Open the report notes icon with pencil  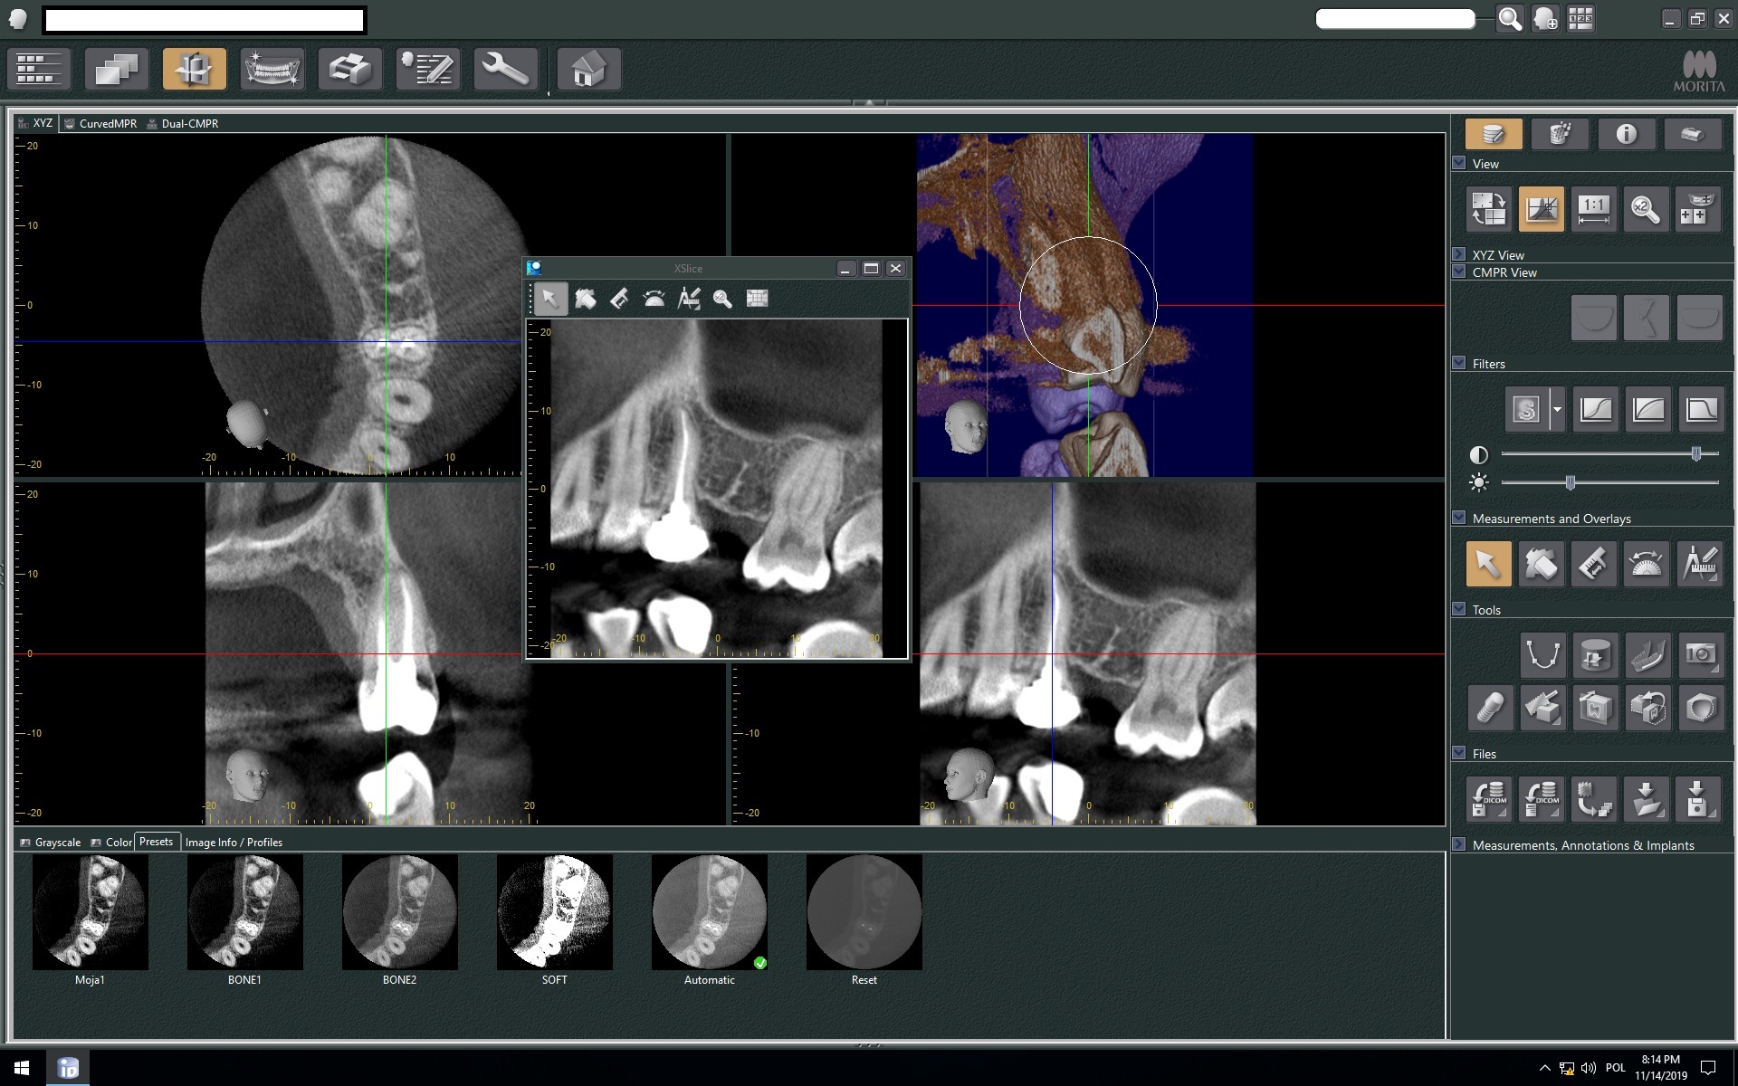(428, 69)
